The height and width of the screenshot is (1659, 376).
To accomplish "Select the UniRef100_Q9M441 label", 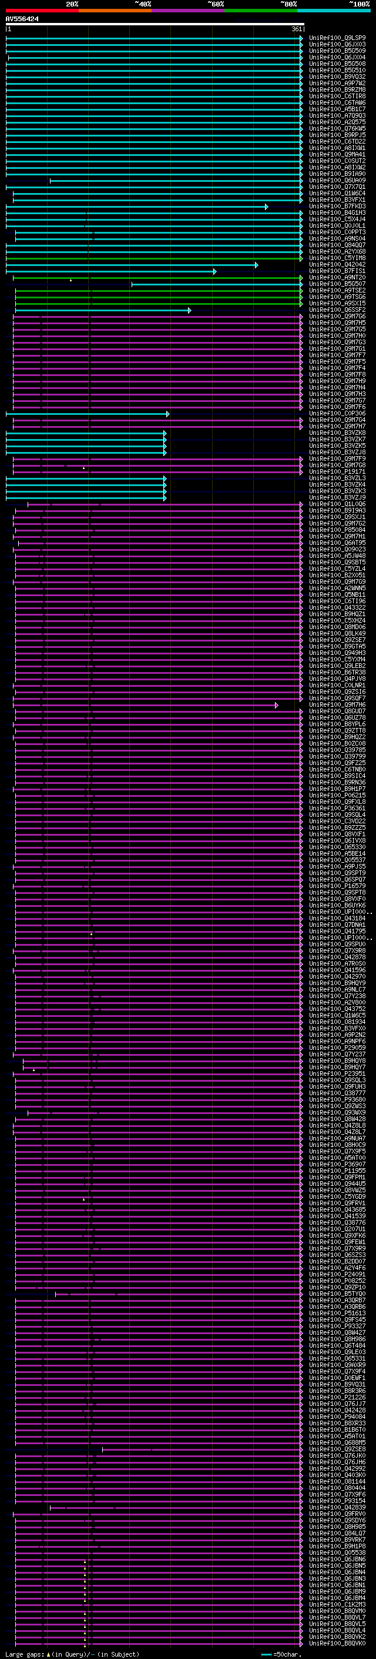I will [337, 155].
